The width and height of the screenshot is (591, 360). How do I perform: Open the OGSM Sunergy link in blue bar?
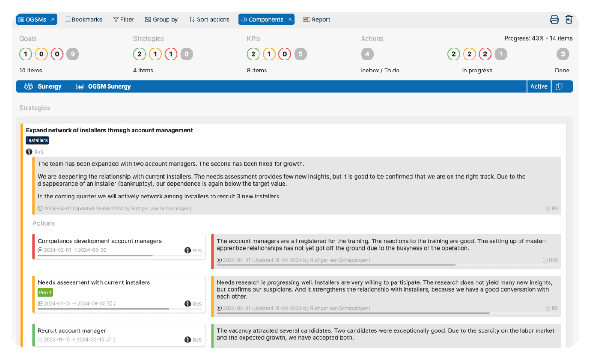pyautogui.click(x=103, y=86)
